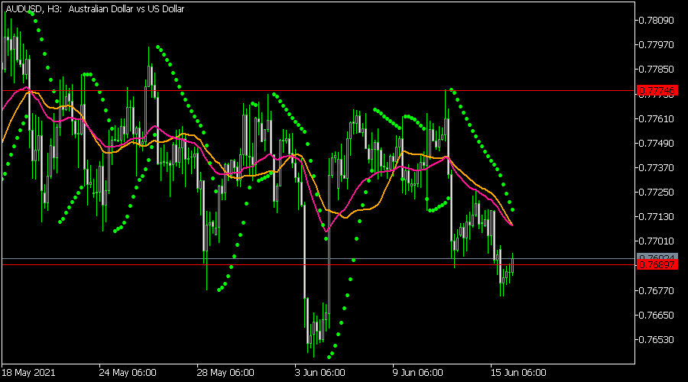The width and height of the screenshot is (688, 382).
Task: Click the price scale value 0.77970
Action: click(x=656, y=45)
